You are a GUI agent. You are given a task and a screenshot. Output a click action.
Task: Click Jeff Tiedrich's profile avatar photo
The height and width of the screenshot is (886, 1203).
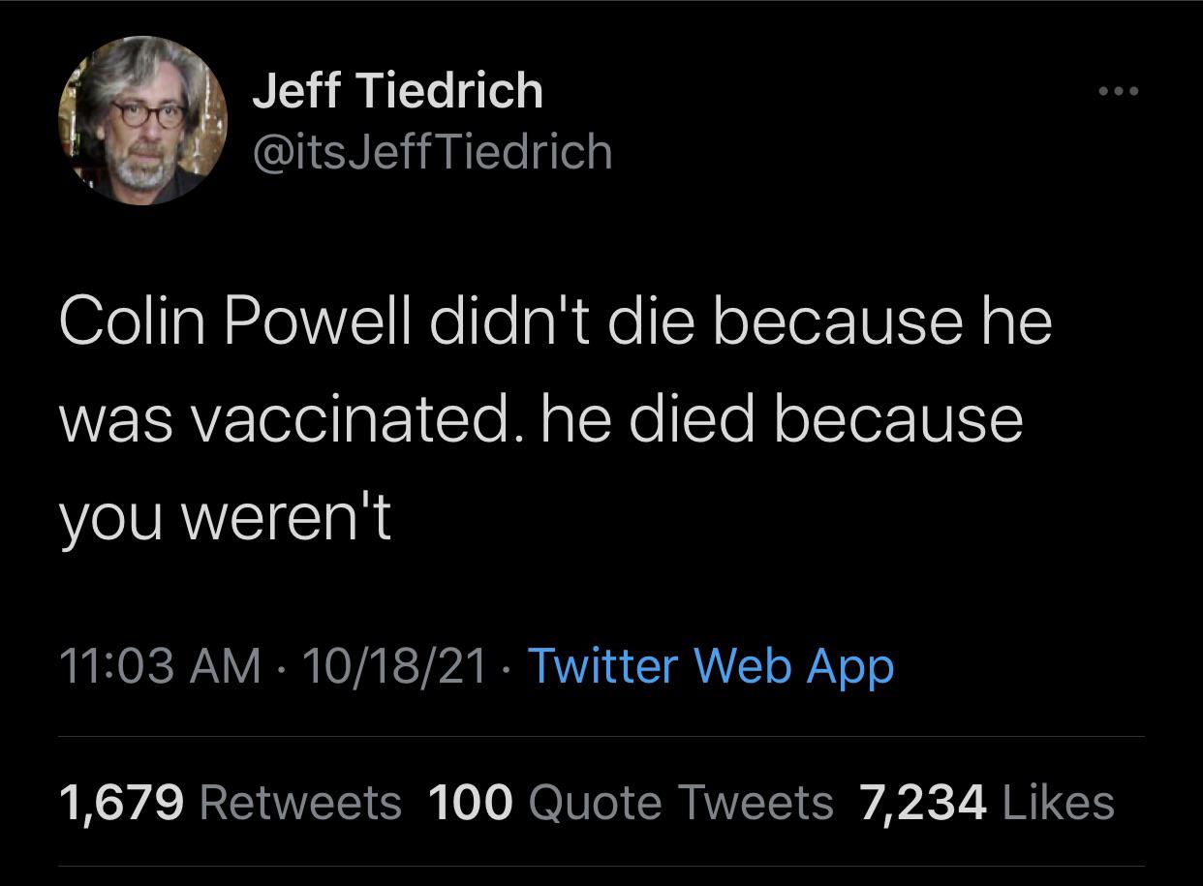(x=142, y=122)
